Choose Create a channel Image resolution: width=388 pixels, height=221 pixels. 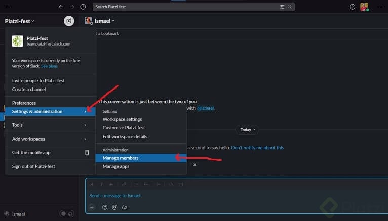point(50,90)
